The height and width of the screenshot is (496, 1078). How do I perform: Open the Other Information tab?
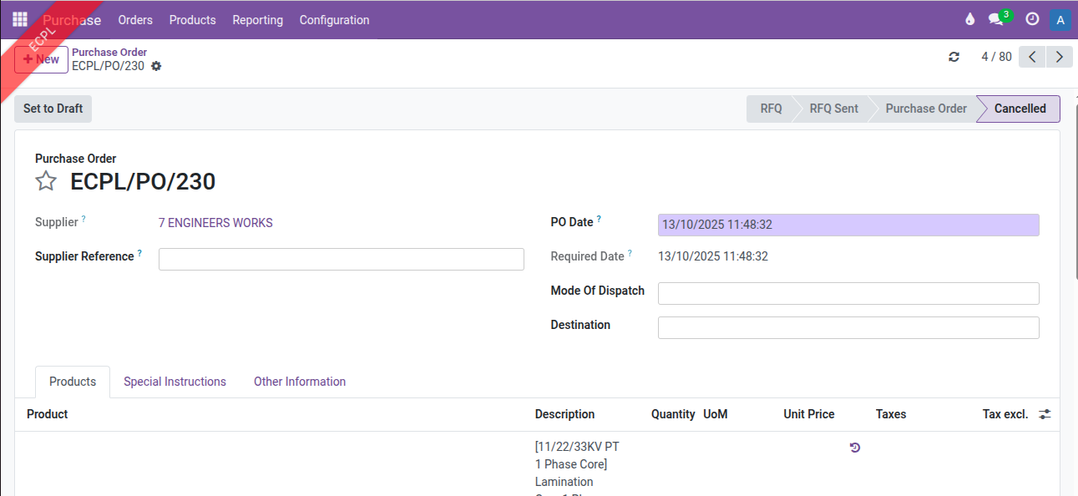[x=299, y=382]
